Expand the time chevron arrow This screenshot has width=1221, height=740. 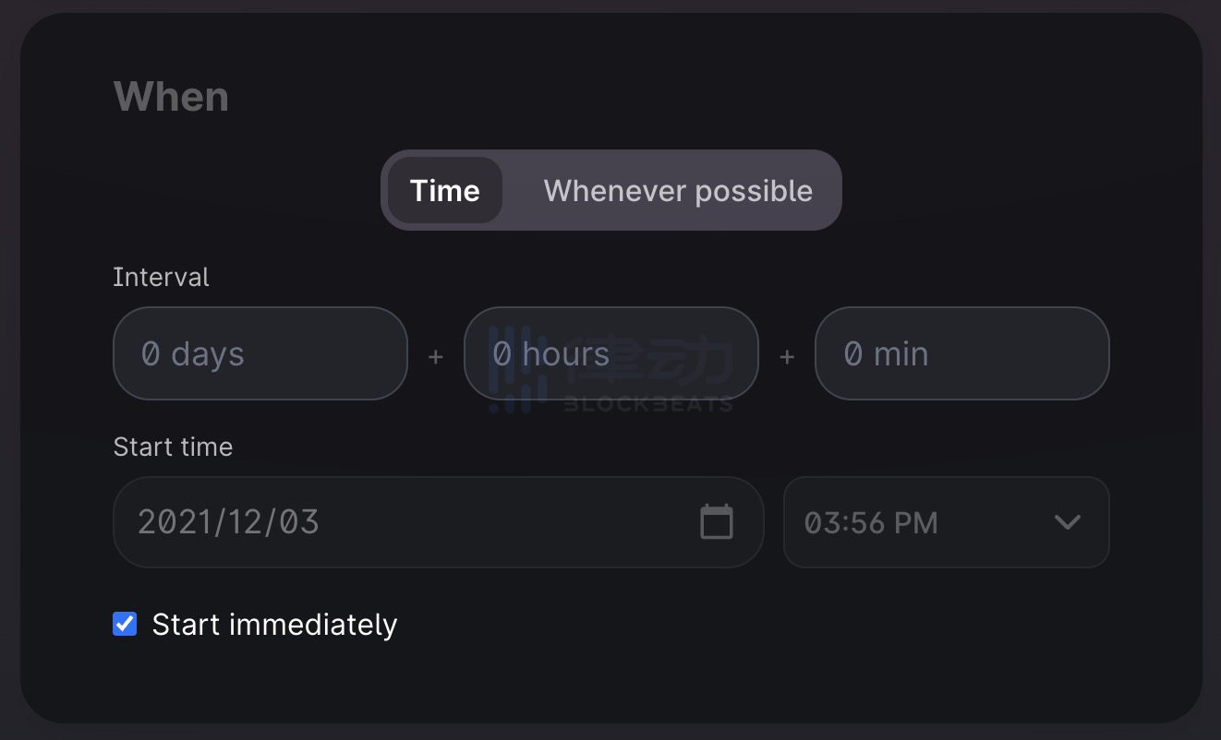[x=1067, y=522]
